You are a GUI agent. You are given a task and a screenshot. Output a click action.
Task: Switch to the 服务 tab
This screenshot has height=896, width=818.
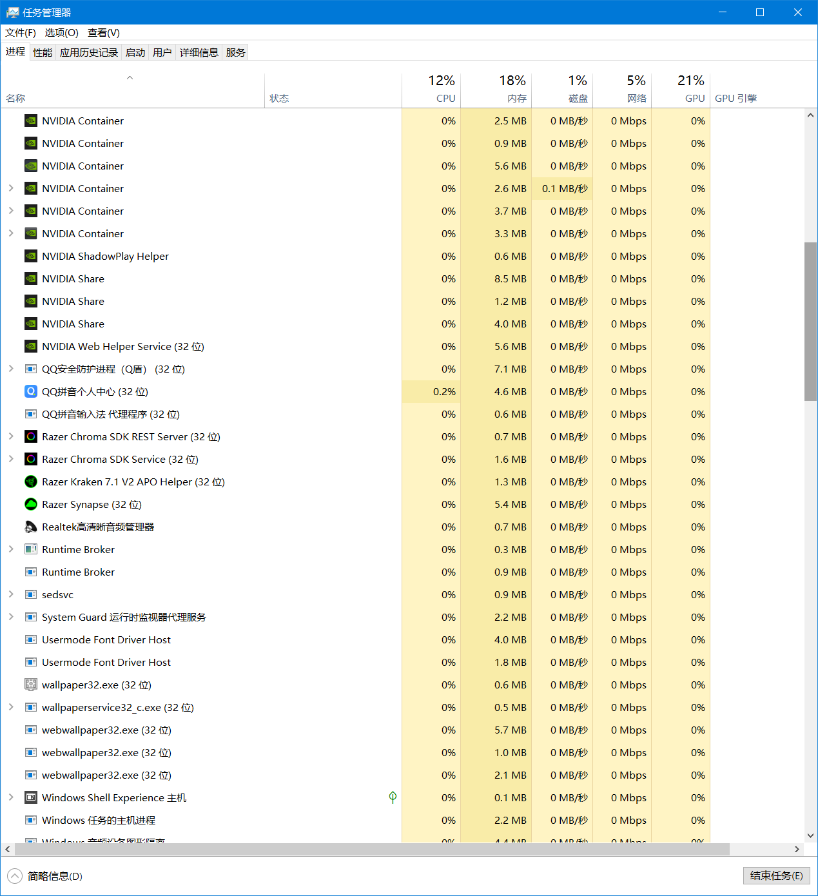pos(236,53)
